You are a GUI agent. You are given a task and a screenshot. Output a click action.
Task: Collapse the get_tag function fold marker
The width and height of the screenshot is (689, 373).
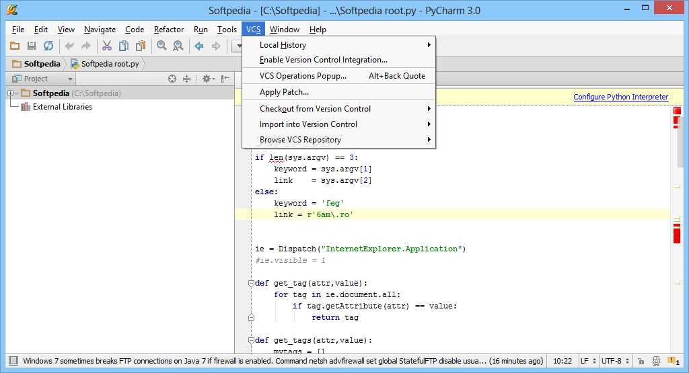pos(252,283)
